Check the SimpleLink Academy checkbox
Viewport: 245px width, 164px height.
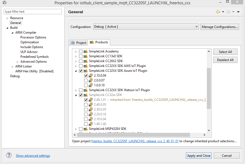[x=81, y=51]
